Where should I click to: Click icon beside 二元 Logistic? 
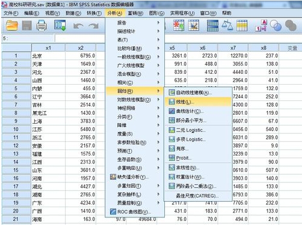tap(171, 130)
